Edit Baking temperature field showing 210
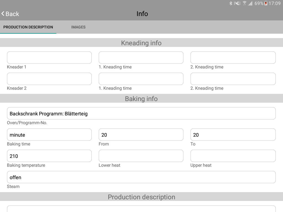 pyautogui.click(x=49, y=156)
